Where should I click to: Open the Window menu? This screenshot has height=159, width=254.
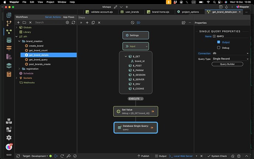62,2
